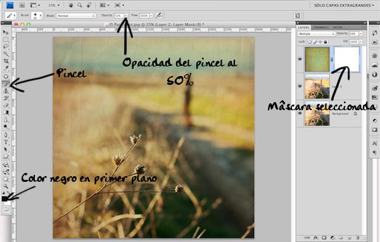Toggle Quick Mask mode
The image size is (380, 242).
pos(6,210)
